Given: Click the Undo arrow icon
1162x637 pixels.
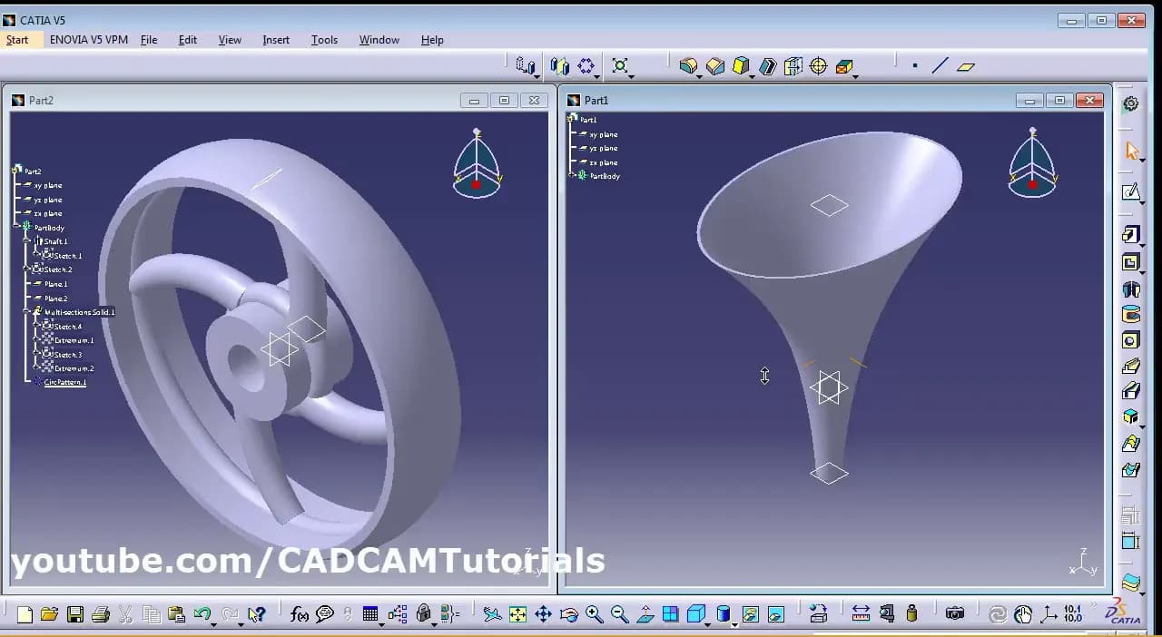Looking at the screenshot, I should point(202,614).
